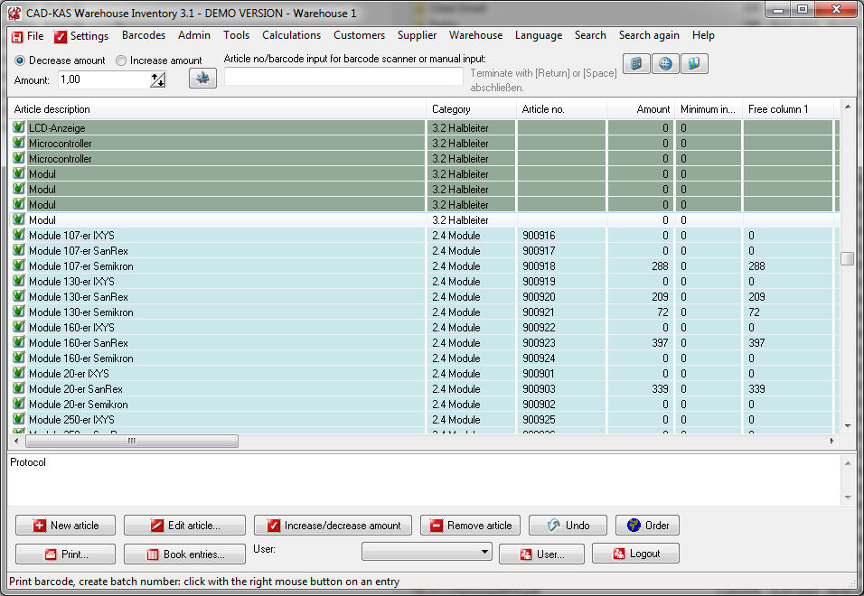Select the Increase amount radio button
This screenshot has height=596, width=864.
point(121,61)
